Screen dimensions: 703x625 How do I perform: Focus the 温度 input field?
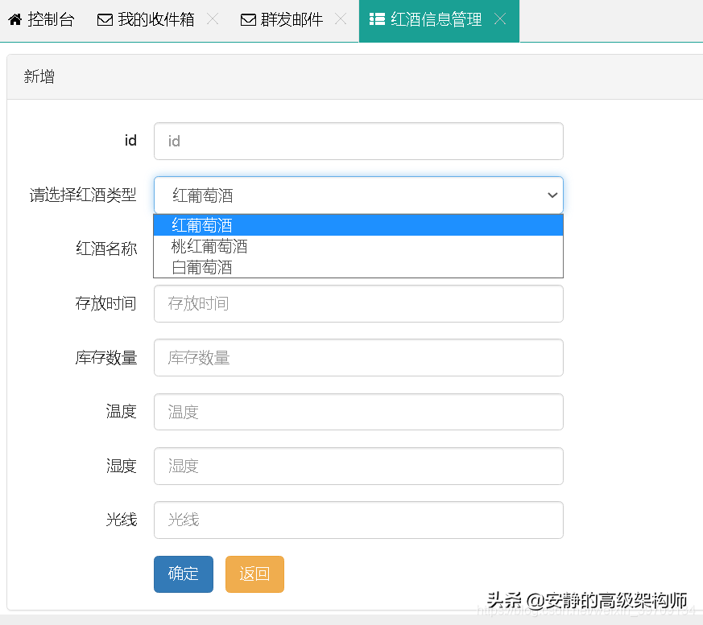(358, 412)
